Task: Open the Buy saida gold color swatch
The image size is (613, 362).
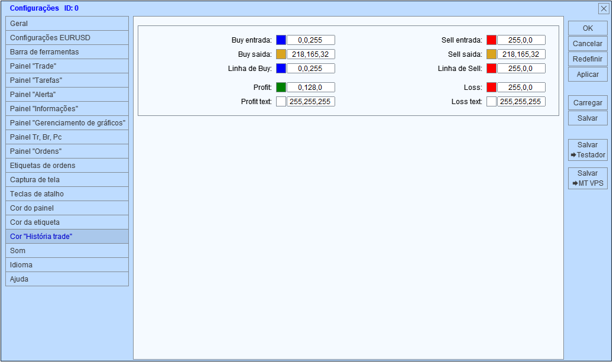Action: [x=281, y=54]
